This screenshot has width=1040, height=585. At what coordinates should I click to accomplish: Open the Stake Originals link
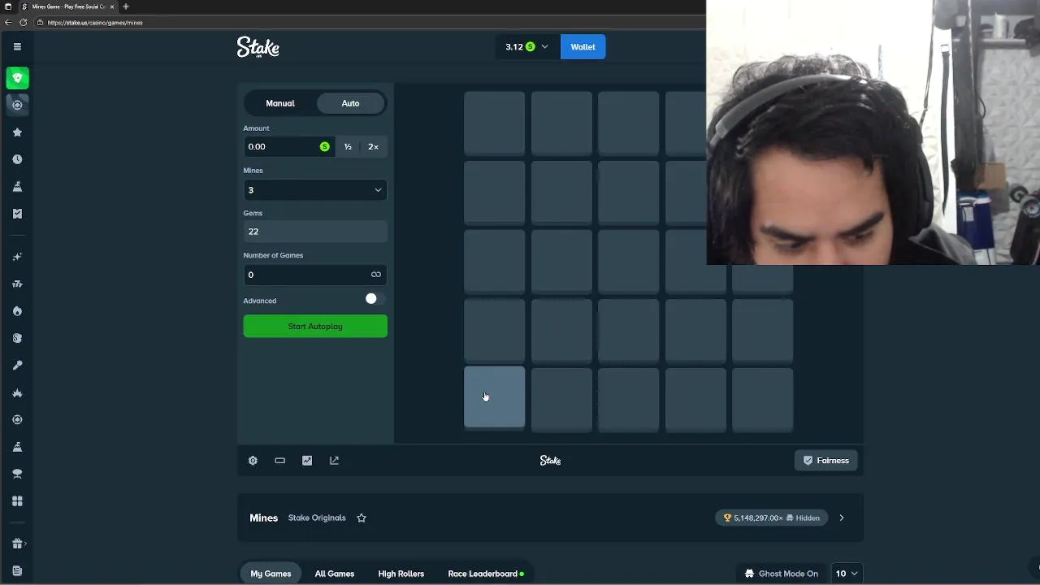pos(317,518)
